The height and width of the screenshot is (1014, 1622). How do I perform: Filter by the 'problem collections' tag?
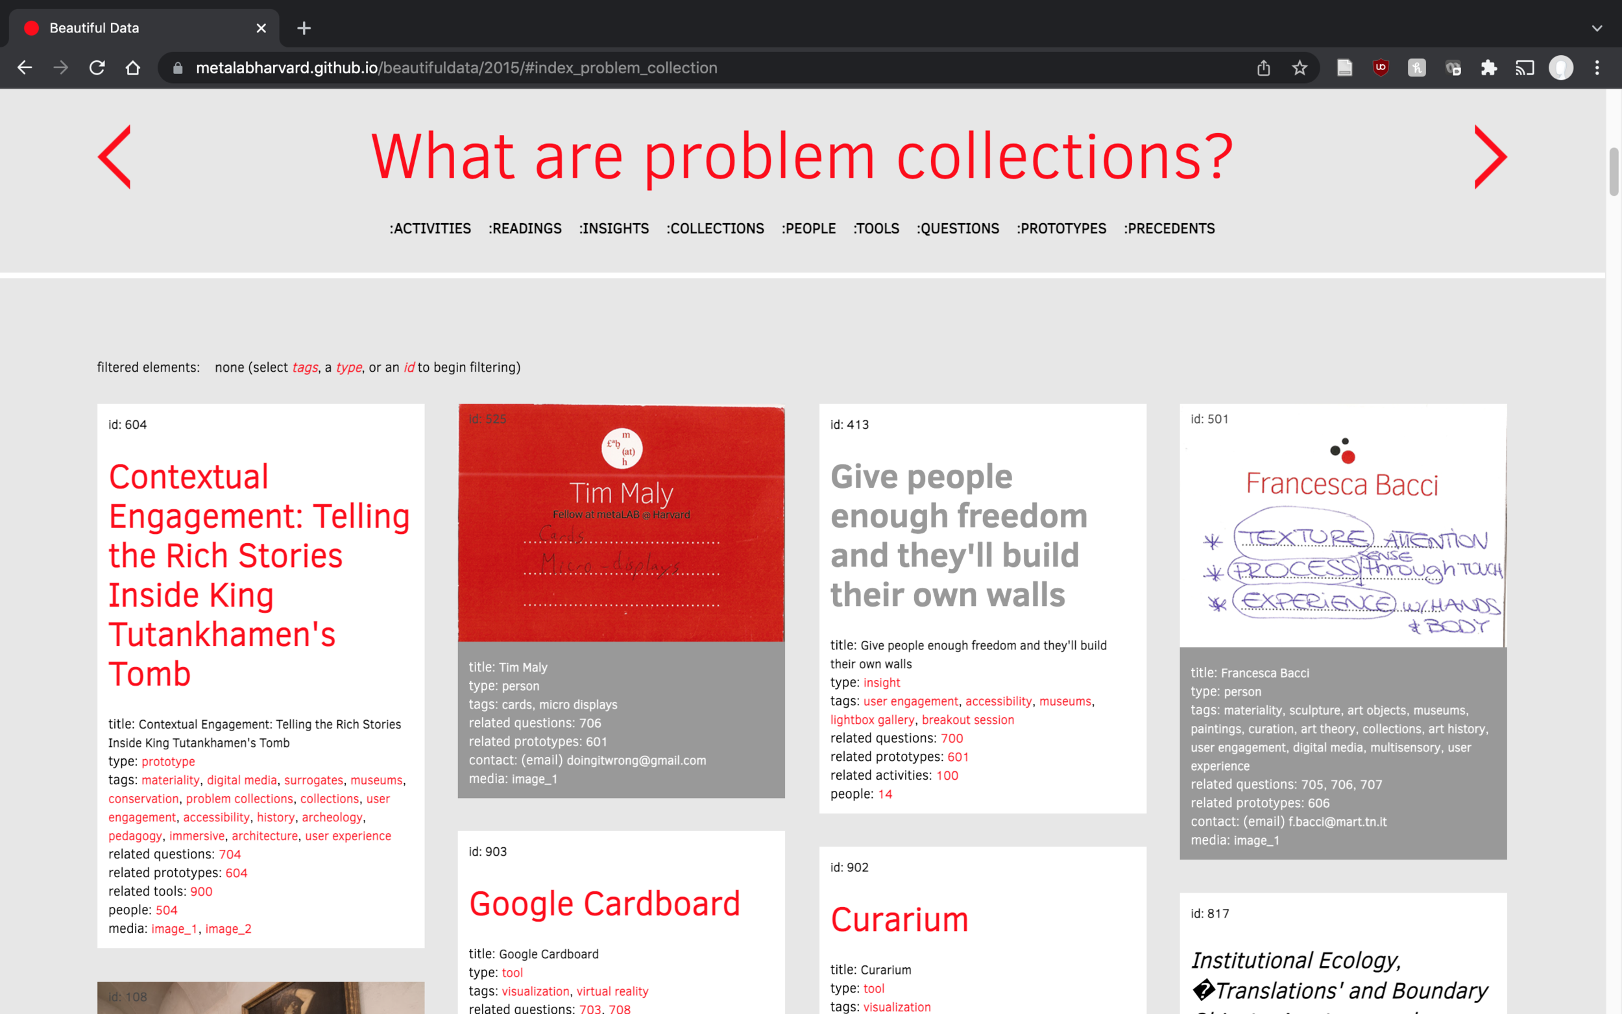[239, 799]
